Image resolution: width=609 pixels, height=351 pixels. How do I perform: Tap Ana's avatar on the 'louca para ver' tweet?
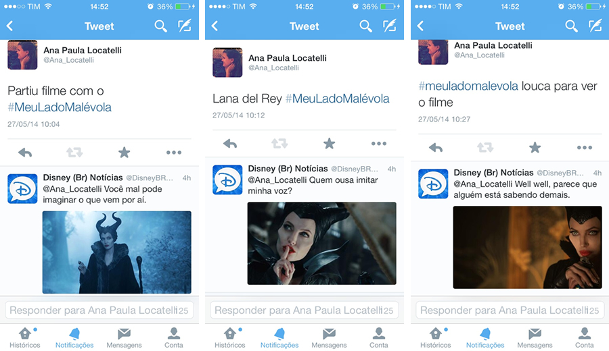(433, 52)
